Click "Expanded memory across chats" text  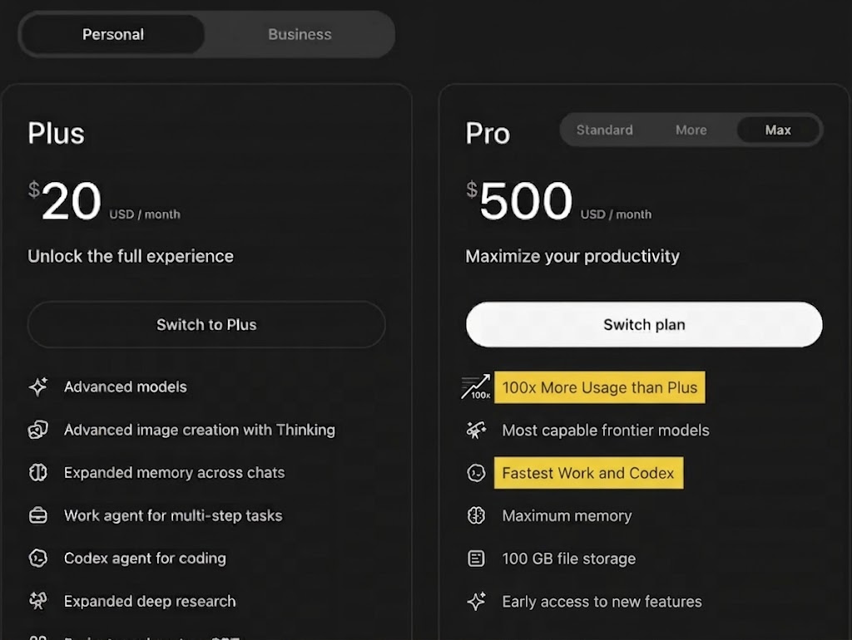click(175, 472)
